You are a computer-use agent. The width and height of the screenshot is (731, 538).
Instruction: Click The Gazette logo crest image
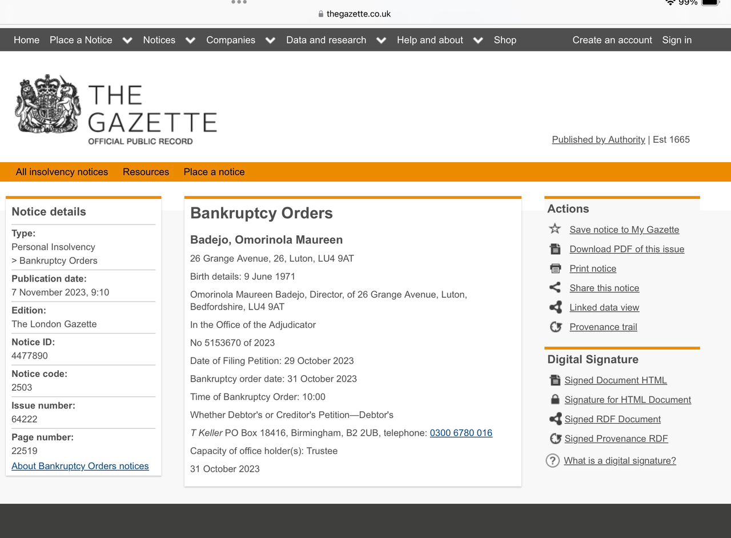(x=48, y=104)
